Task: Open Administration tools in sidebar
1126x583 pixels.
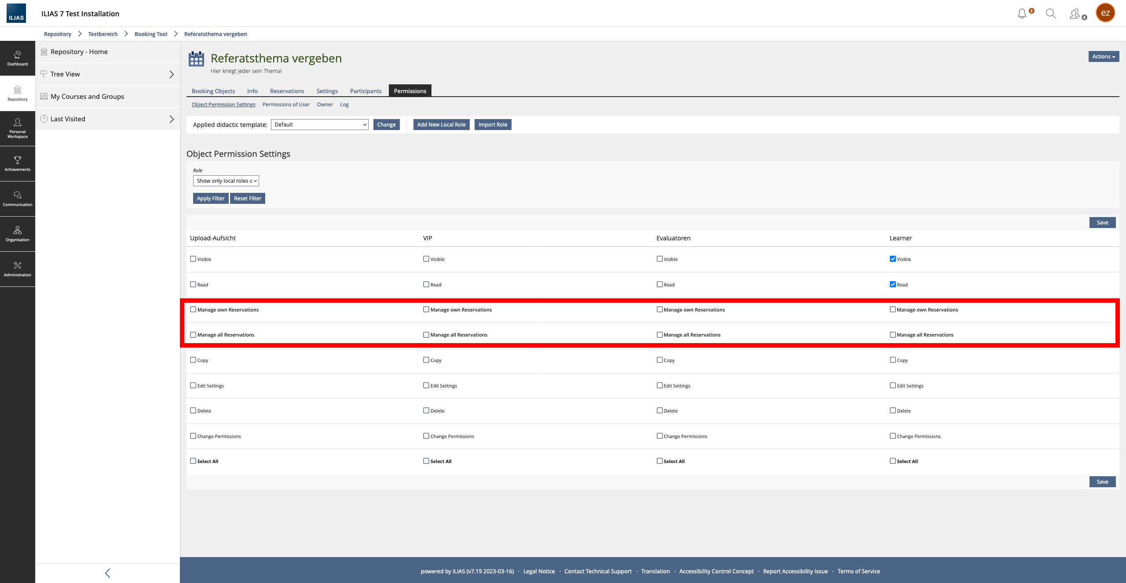Action: pyautogui.click(x=18, y=269)
